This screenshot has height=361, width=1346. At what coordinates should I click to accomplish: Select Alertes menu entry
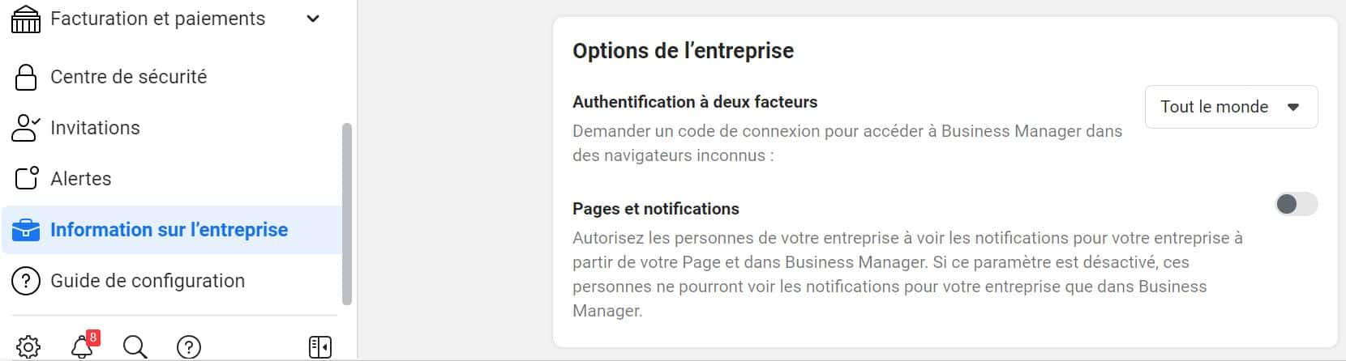pos(81,179)
